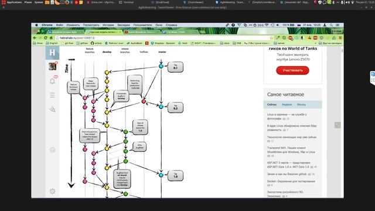Click the 'Tag 0.1' label in the git diagram
The image size is (375, 211).
tap(175, 67)
